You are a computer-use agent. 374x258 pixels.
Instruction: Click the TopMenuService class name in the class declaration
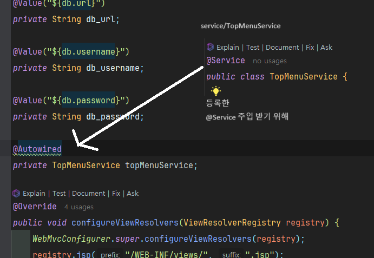(x=304, y=77)
